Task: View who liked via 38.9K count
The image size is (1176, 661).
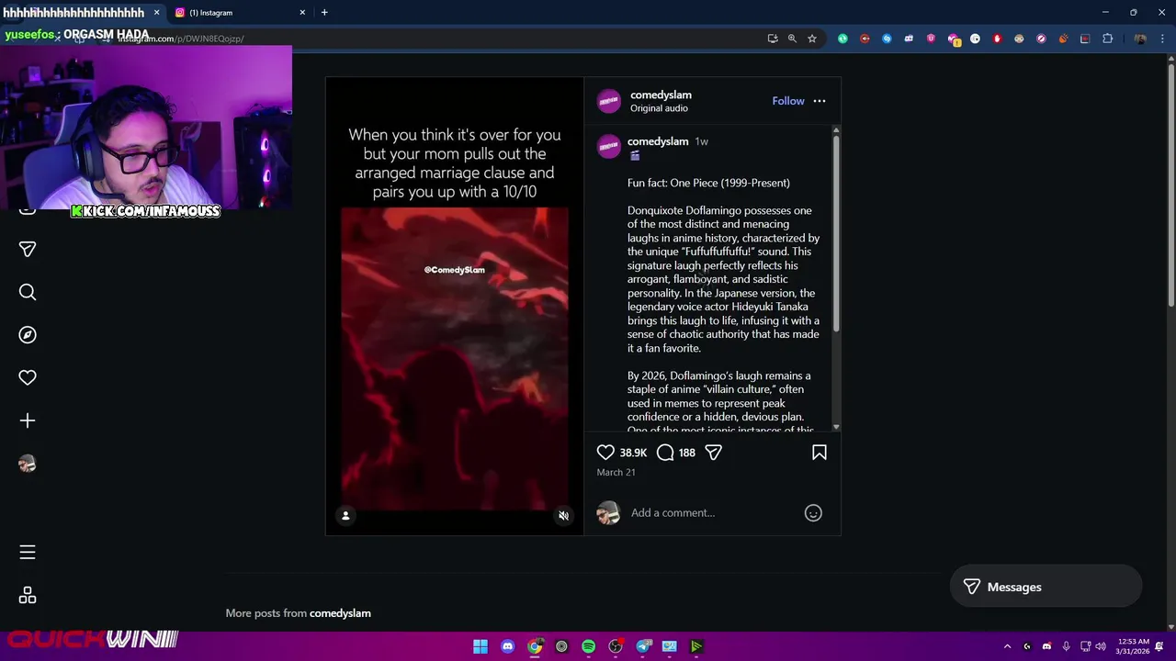Action: coord(633,453)
